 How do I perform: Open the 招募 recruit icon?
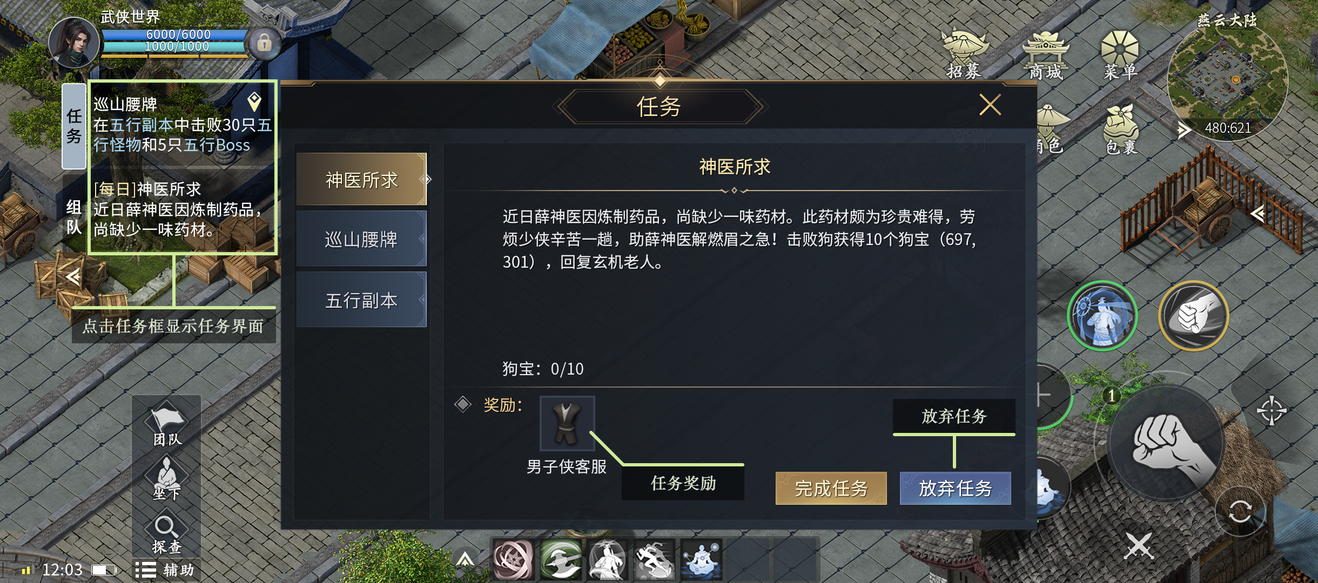965,54
